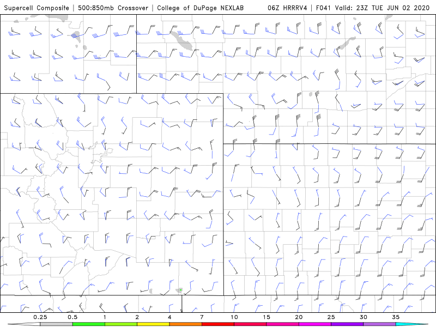This screenshot has width=436, height=327.
Task: Click the '2' legend value
Action: [x=137, y=317]
